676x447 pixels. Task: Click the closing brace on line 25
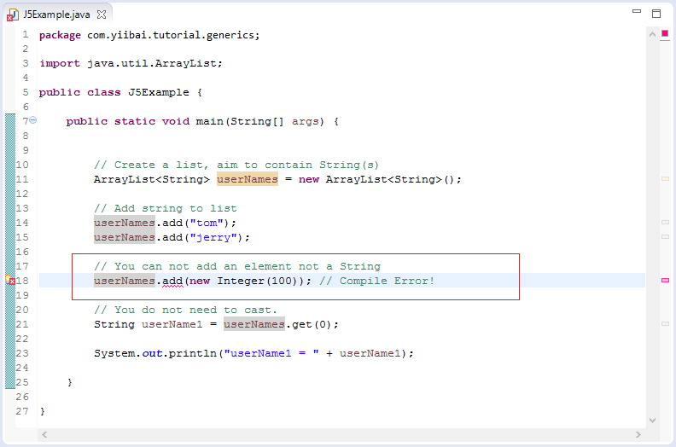[70, 382]
